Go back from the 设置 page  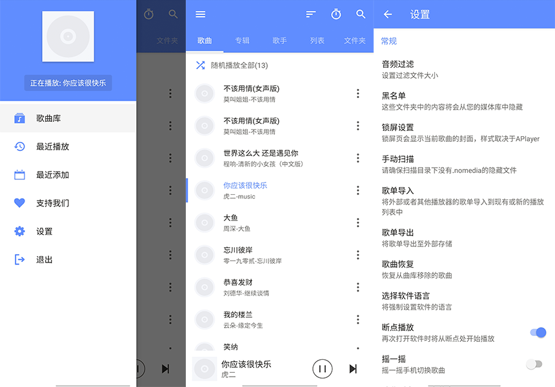click(x=388, y=14)
